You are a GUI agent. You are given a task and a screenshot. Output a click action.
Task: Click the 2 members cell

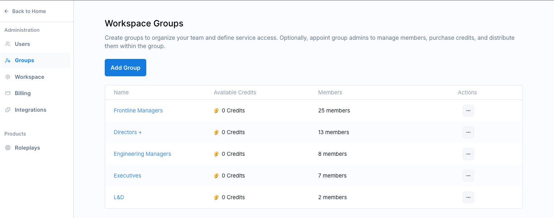333,197
